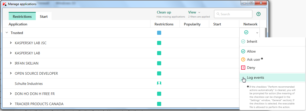Click green restriction icon for KASPERSKY LAB JSC

(159, 43)
